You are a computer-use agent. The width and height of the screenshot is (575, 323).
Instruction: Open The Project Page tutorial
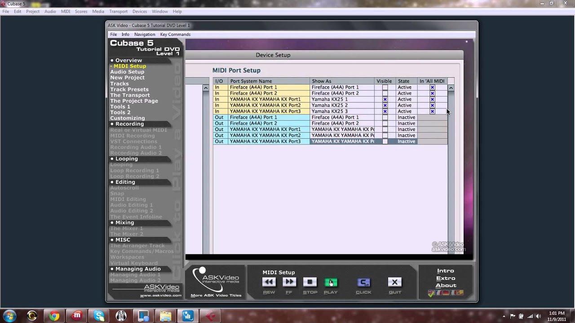tap(134, 101)
